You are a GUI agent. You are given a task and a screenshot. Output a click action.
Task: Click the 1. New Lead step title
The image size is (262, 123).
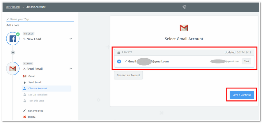tap(32, 39)
